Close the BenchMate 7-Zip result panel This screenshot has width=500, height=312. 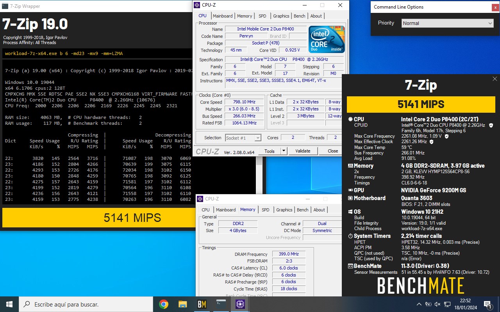(x=495, y=79)
